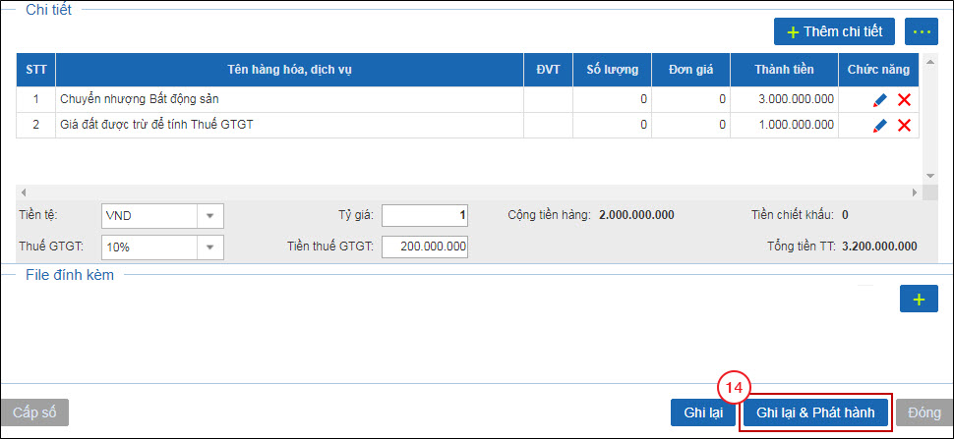Click Thêm chi tiết to add detail
This screenshot has width=954, height=439.
[x=834, y=31]
